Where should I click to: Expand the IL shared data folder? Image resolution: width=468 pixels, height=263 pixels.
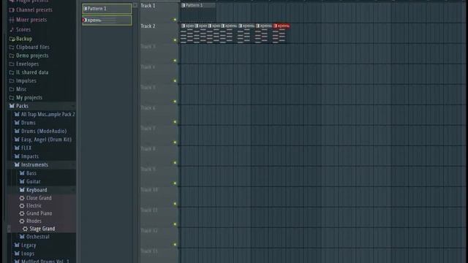pos(29,72)
